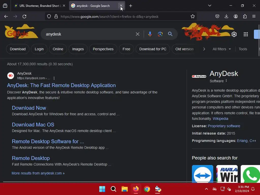
Task: Open Remote Desktop Software for sitelink
Action: click(48, 141)
